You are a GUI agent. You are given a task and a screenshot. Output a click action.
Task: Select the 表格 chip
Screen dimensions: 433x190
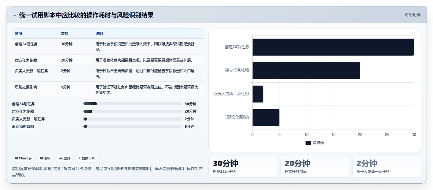45,158
